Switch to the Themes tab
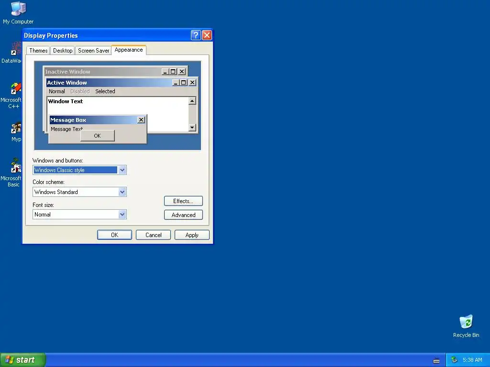490x367 pixels. (38, 51)
